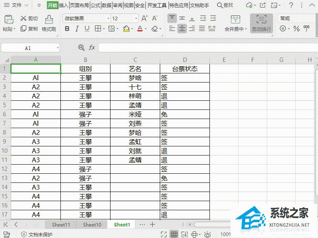This screenshot has width=318, height=238.
Task: Open the font name dropdown 微软雅黑
Action: (108, 18)
